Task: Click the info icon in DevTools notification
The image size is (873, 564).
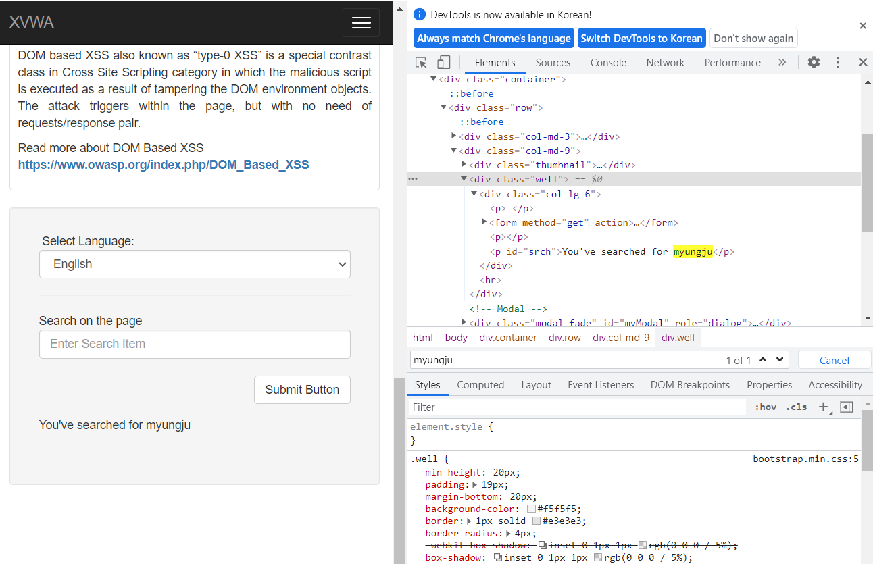Action: (420, 14)
